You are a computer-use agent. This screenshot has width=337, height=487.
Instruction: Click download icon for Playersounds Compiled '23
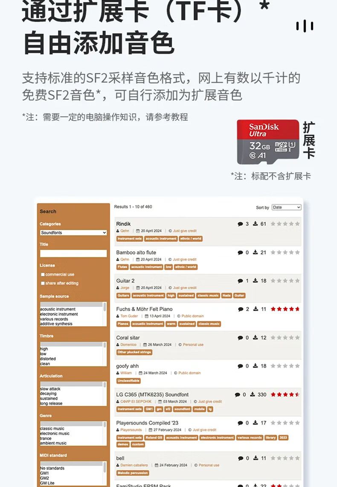(x=256, y=423)
